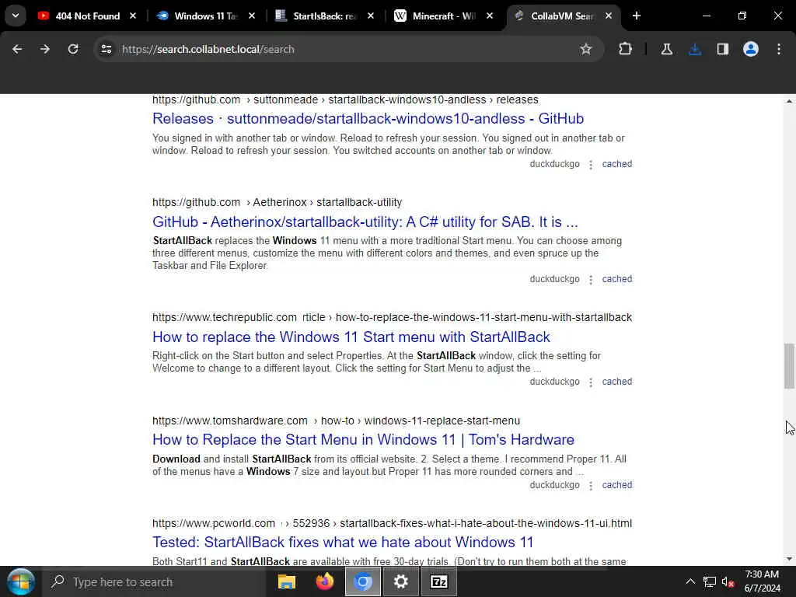Open the Windows Start button

(x=20, y=581)
